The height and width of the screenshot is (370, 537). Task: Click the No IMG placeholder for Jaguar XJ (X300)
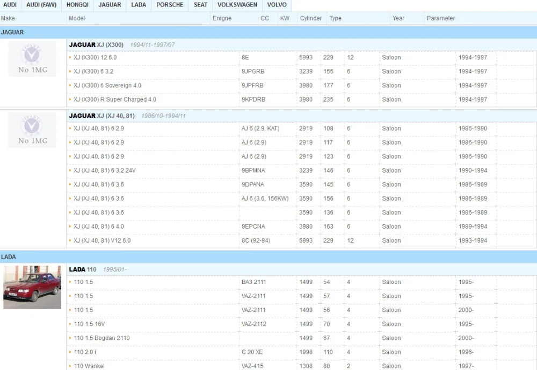[32, 59]
